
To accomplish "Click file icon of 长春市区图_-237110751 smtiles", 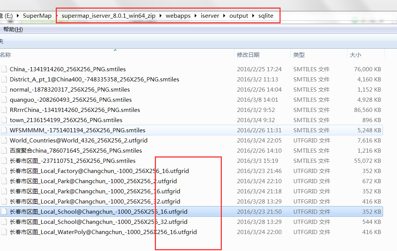I will [x=4, y=161].
